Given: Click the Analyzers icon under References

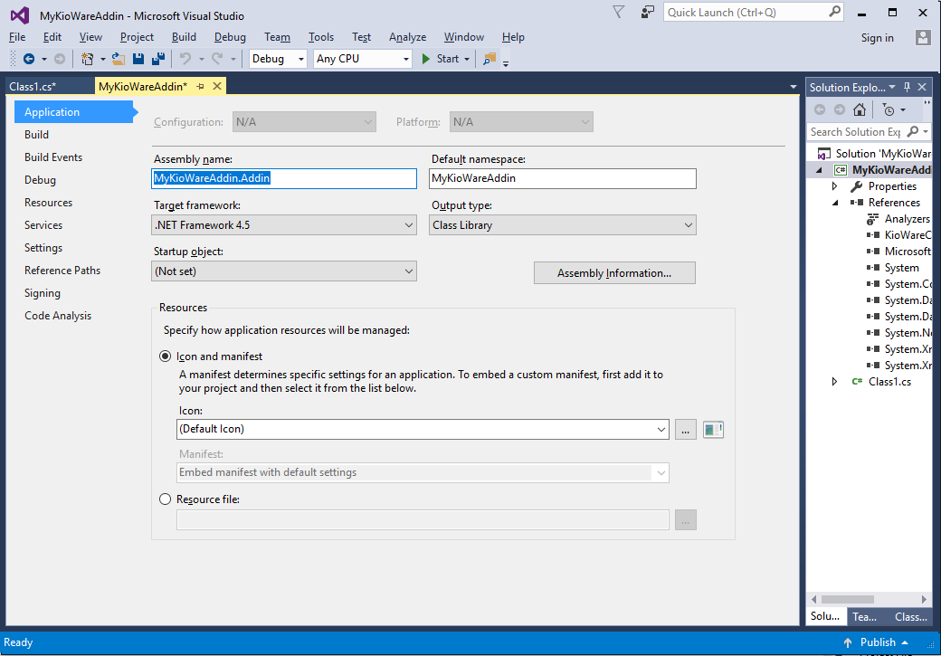Looking at the screenshot, I should (x=873, y=219).
